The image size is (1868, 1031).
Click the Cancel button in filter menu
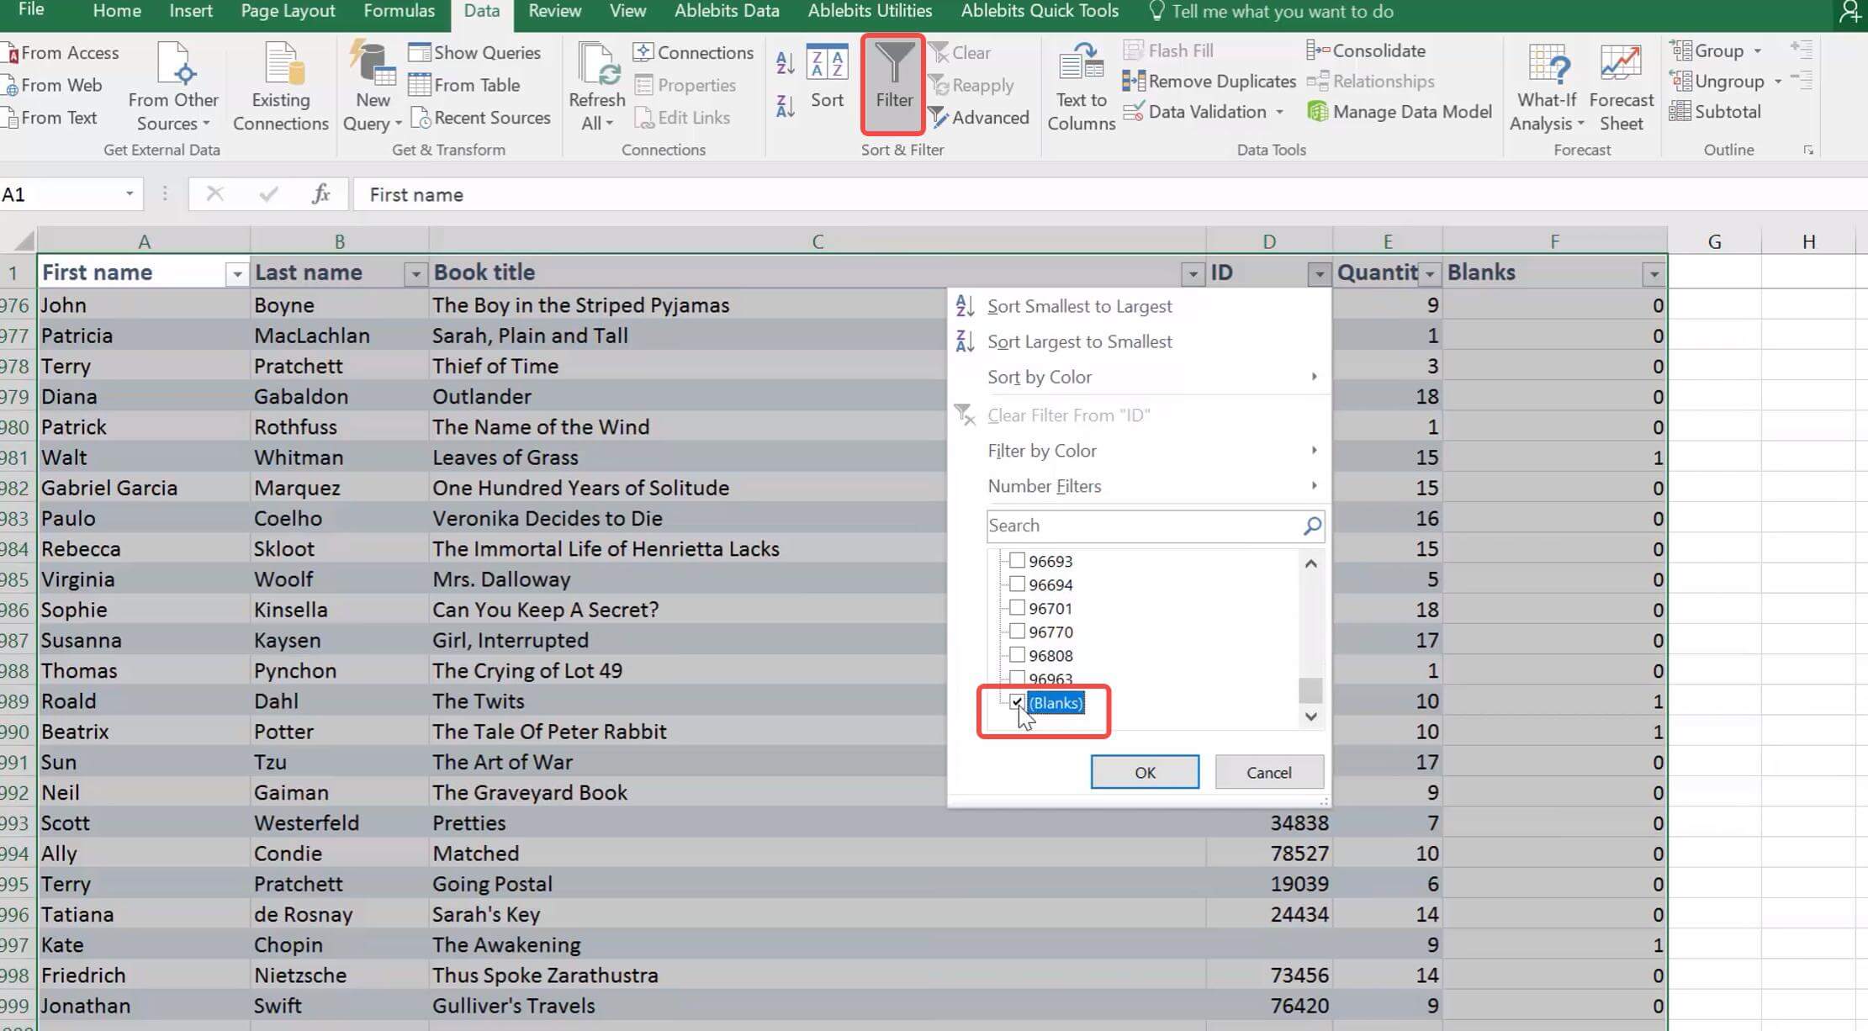1268,772
